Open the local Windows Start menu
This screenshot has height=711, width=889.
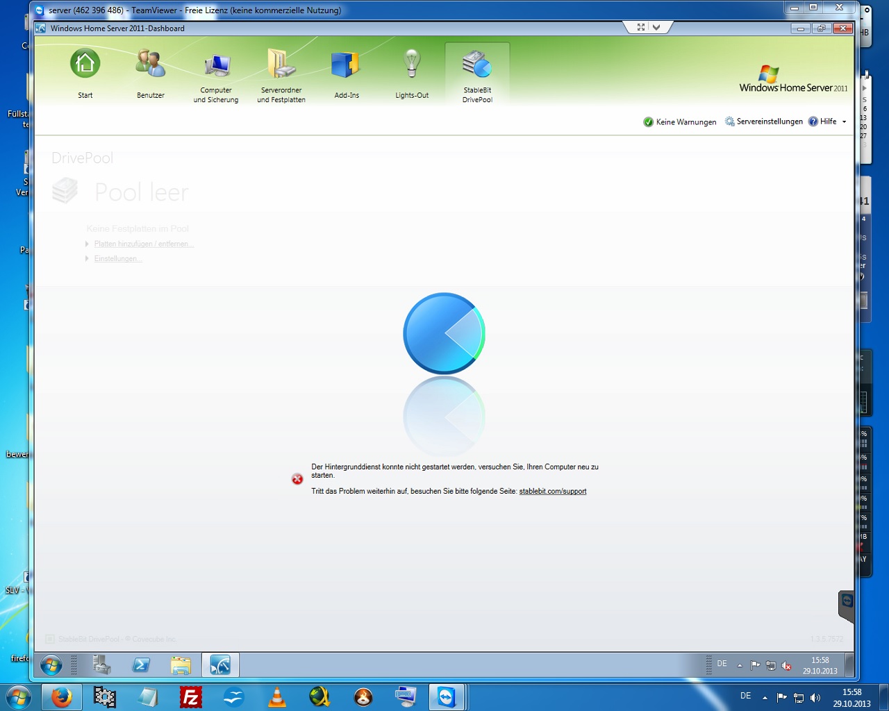(x=19, y=697)
